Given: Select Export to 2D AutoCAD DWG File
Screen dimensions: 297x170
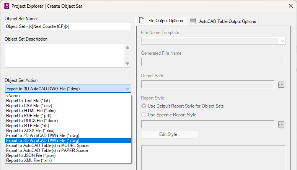Looking at the screenshot, I should pos(42,135).
